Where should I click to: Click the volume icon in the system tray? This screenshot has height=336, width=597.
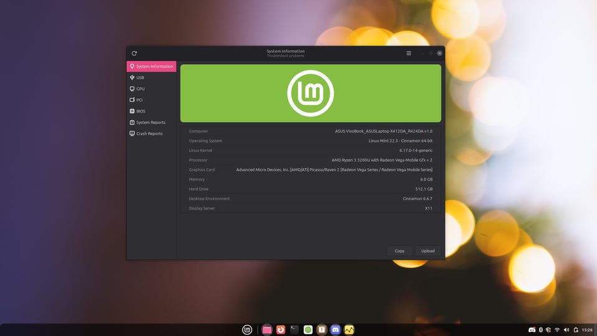(x=566, y=330)
